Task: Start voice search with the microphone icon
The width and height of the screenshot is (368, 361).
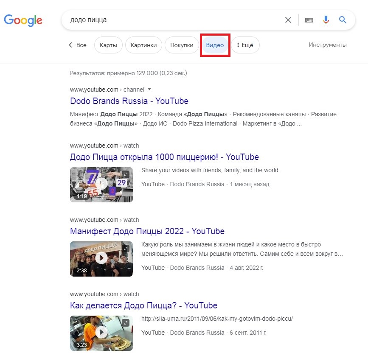Action: (x=326, y=20)
